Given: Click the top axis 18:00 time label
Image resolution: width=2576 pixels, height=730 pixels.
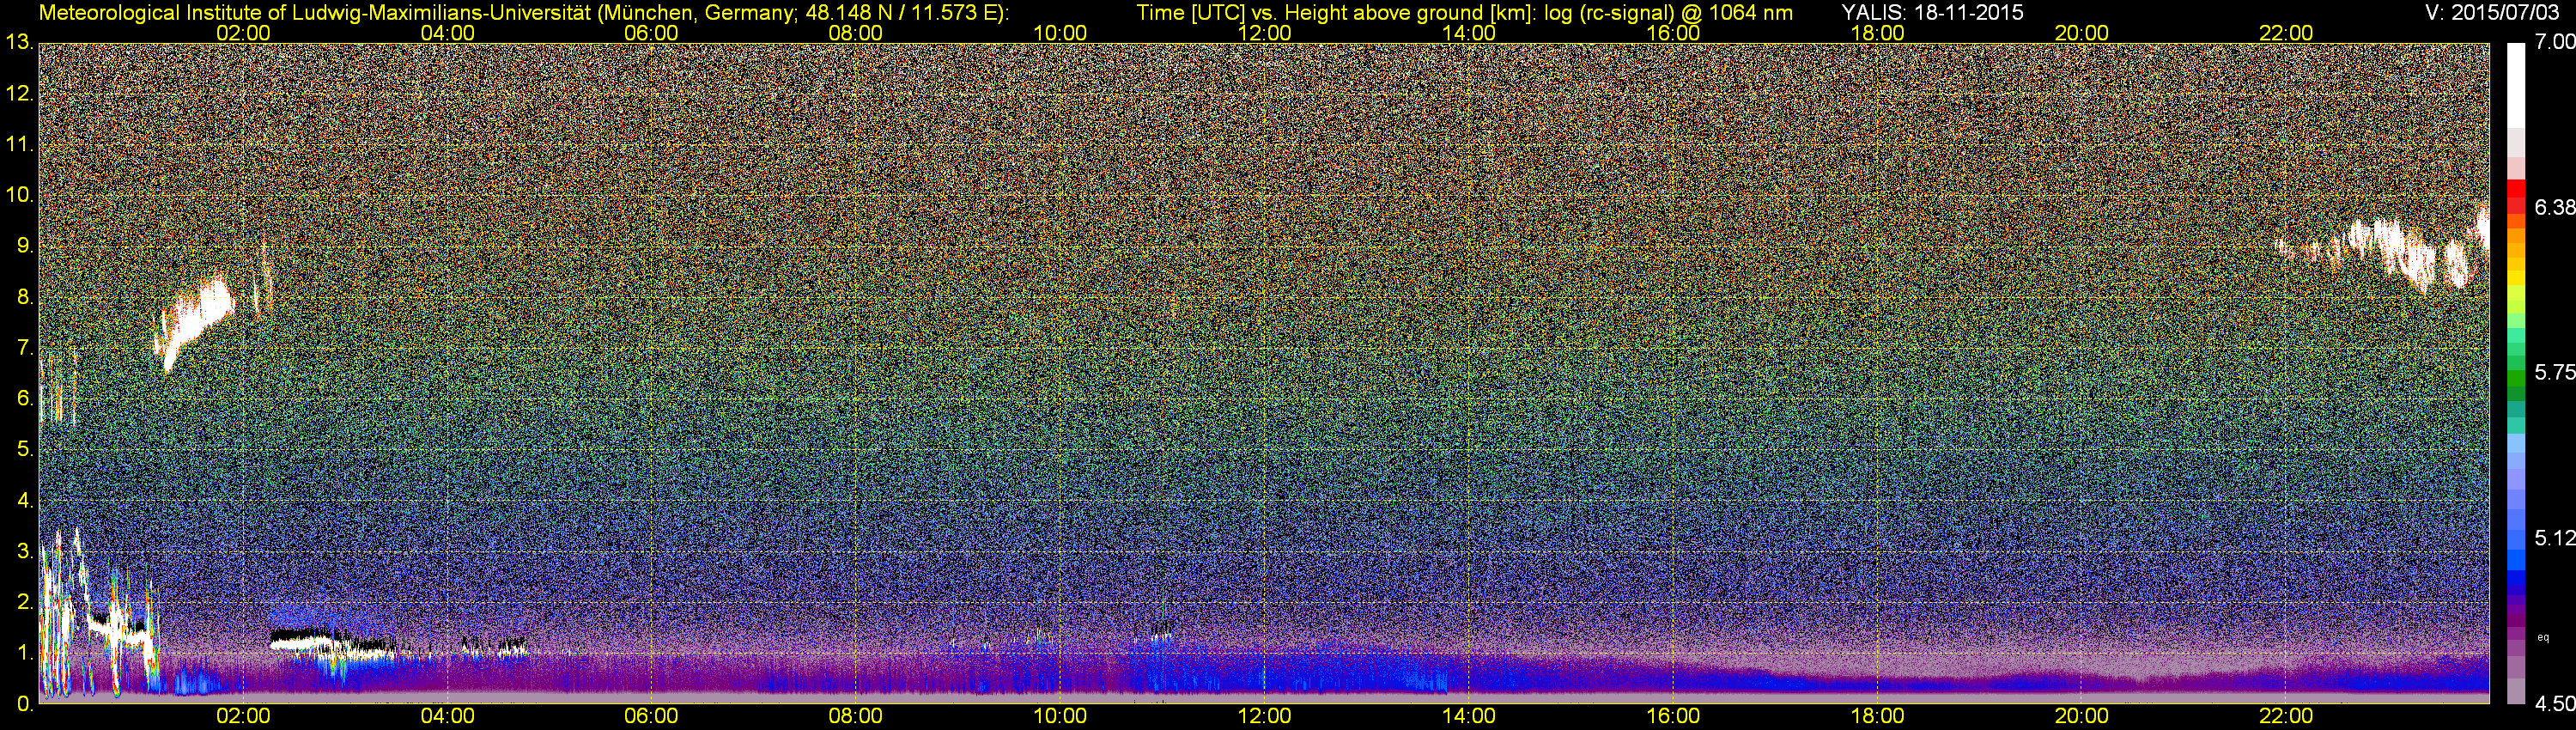Looking at the screenshot, I should [x=1877, y=33].
